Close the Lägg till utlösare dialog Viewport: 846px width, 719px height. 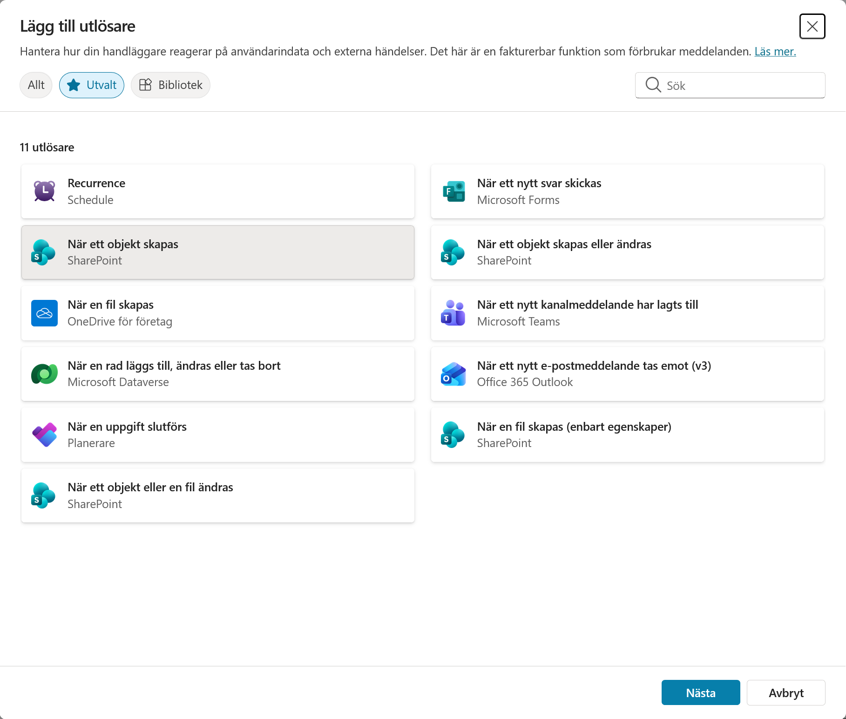click(812, 27)
